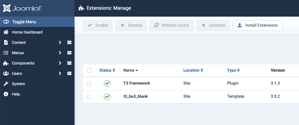Open Users dashboard grid icon

69,73
